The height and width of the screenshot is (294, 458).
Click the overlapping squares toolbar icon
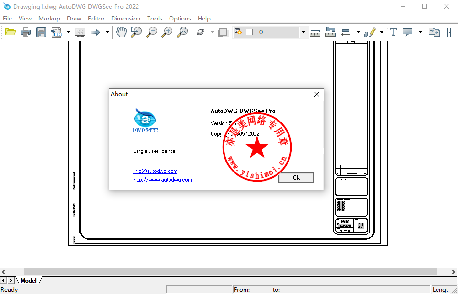pyautogui.click(x=224, y=32)
